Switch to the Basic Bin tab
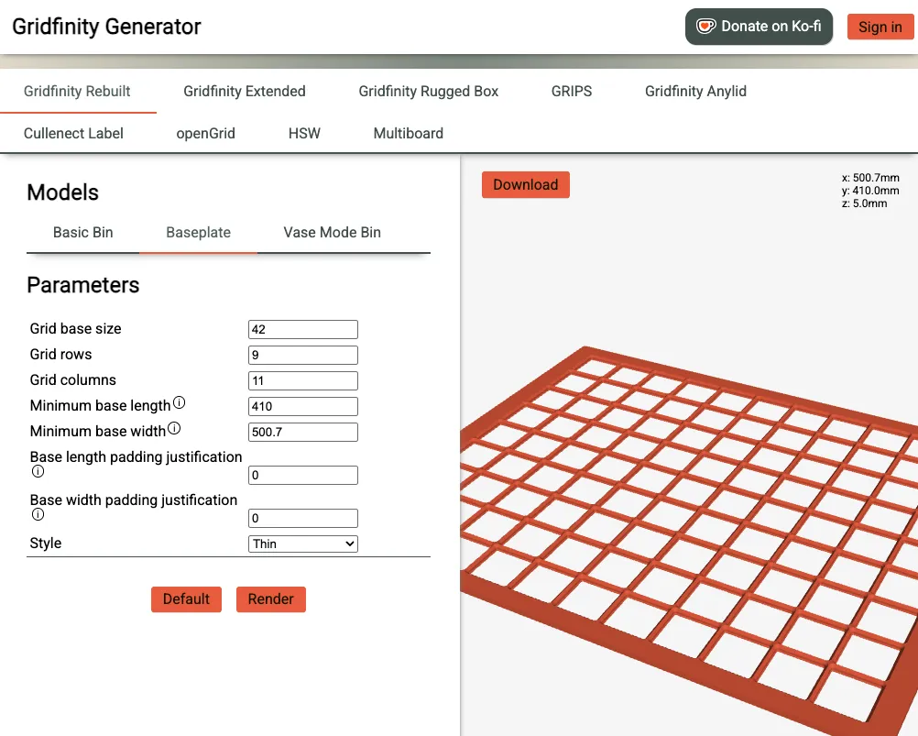 click(x=82, y=232)
